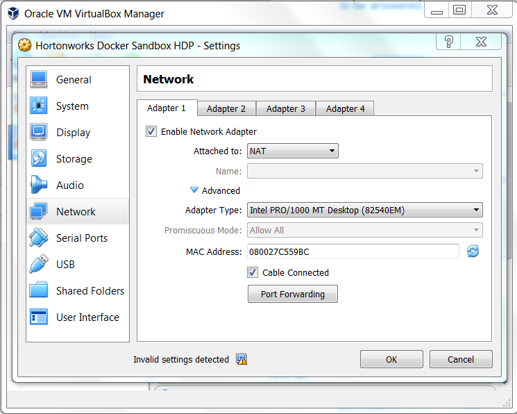This screenshot has width=517, height=414.
Task: Click the invalid settings warning icon
Action: coord(241,359)
